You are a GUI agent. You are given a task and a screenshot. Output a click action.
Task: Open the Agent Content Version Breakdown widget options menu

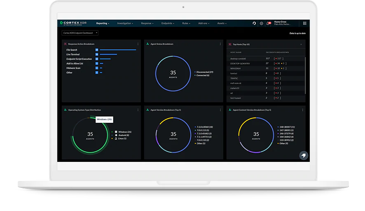(x=303, y=110)
